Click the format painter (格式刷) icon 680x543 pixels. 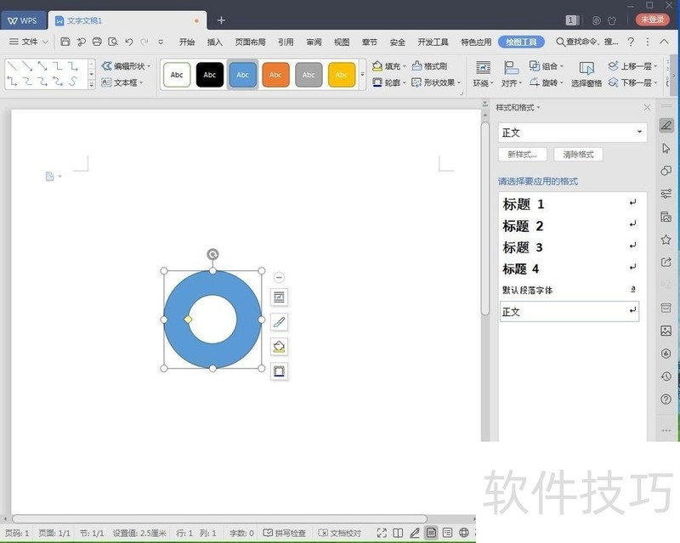point(429,66)
